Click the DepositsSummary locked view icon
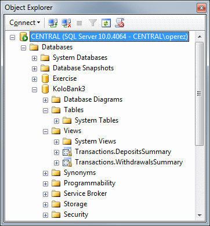The width and height of the screenshot is (210, 226). click(67, 152)
